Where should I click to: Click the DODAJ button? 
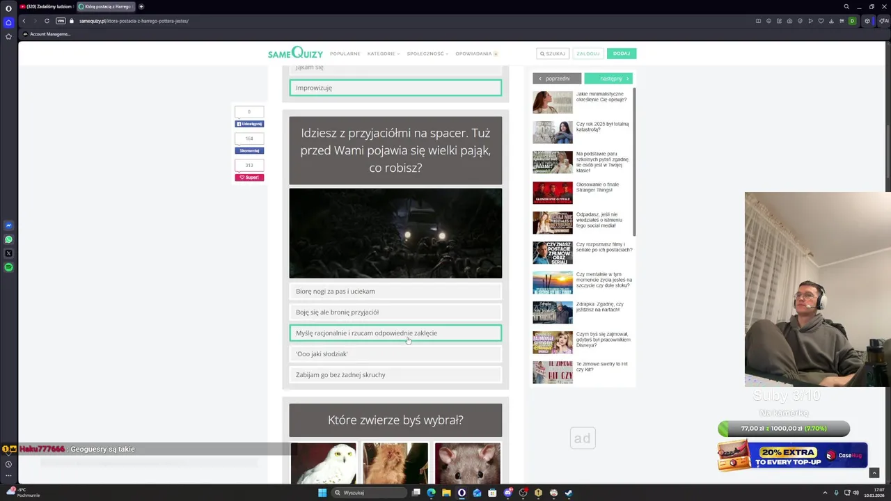[x=622, y=54]
